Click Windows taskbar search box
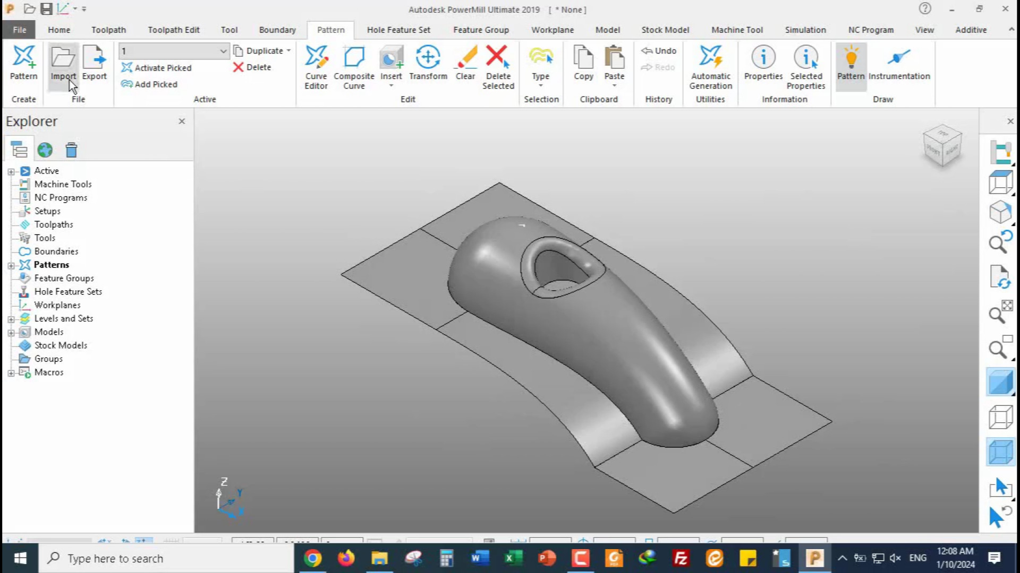 coord(166,558)
